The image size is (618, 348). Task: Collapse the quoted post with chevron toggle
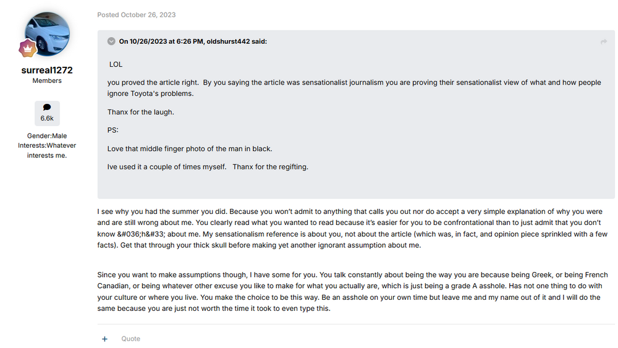[x=111, y=41]
